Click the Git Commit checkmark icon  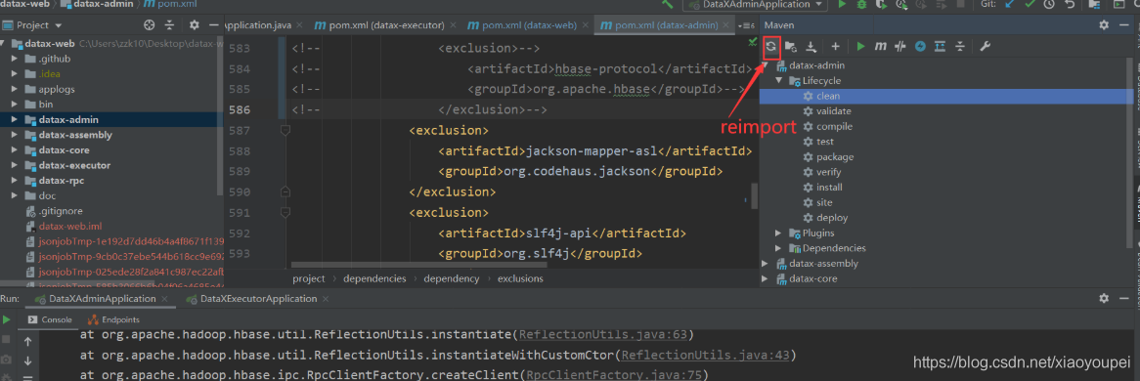(x=1030, y=4)
